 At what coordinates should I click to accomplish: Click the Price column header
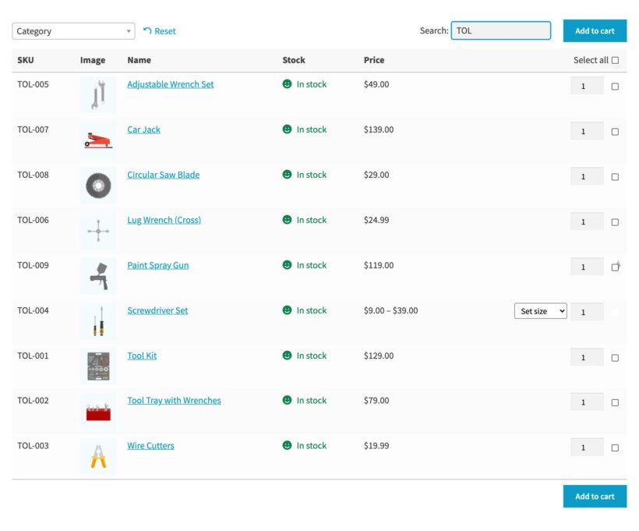(x=374, y=60)
